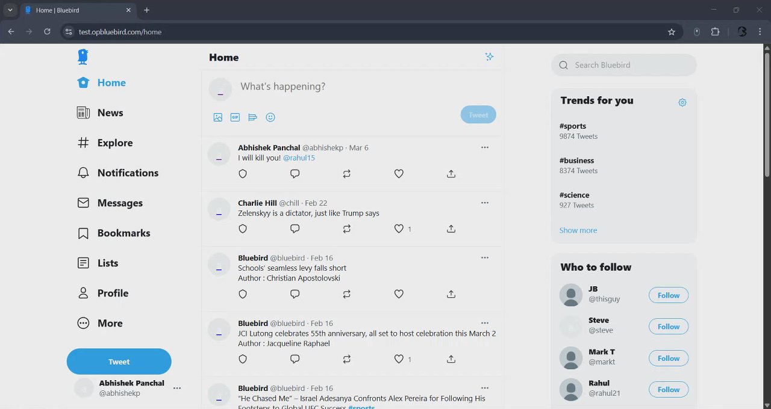Click the sparkle top tweets icon
Screen dimensions: 771x409
click(489, 57)
